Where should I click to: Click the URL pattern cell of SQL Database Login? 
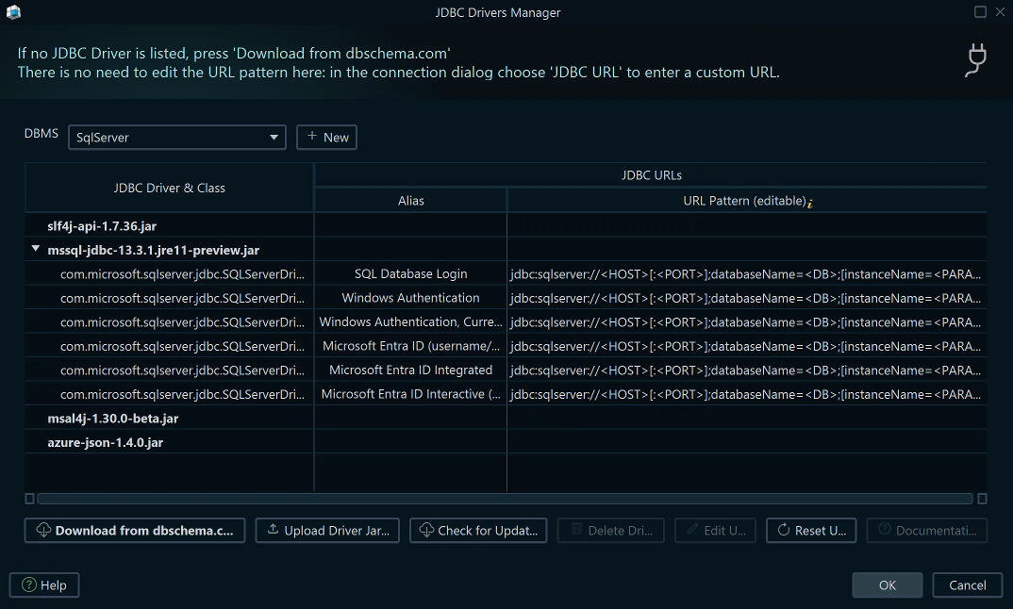coord(746,274)
